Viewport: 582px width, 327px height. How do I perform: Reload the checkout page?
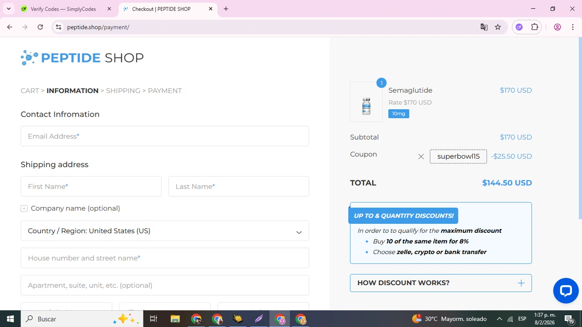point(40,27)
